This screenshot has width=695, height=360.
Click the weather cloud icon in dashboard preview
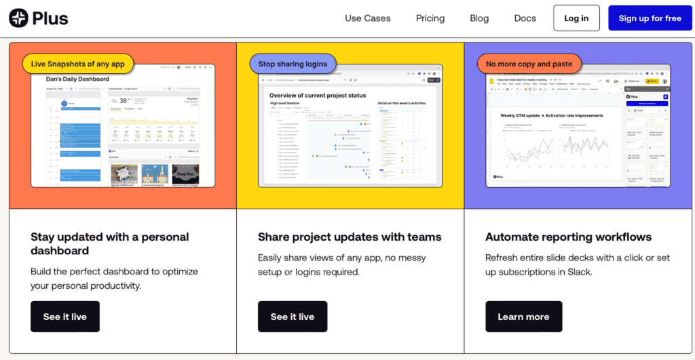point(114,101)
